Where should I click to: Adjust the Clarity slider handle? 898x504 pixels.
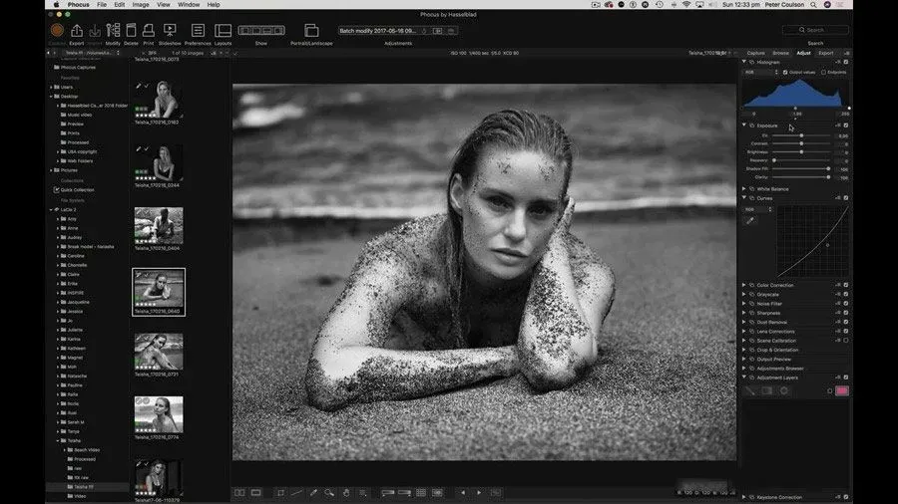pos(828,177)
